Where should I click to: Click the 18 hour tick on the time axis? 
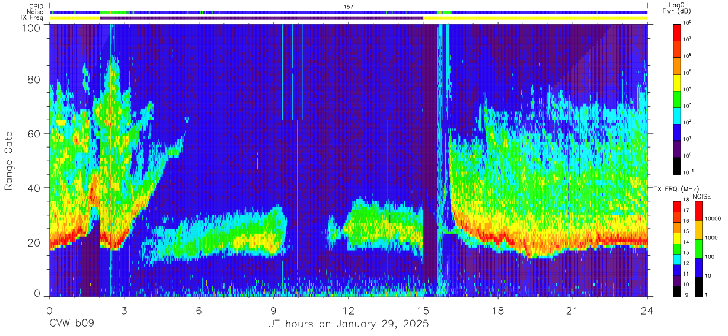click(498, 311)
